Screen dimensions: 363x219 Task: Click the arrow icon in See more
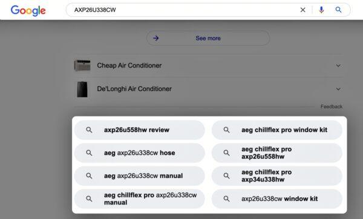[156, 38]
